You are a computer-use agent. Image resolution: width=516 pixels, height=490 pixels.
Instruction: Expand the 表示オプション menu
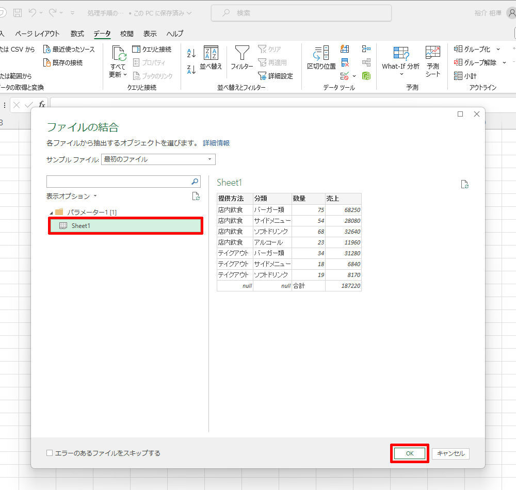pyautogui.click(x=72, y=196)
